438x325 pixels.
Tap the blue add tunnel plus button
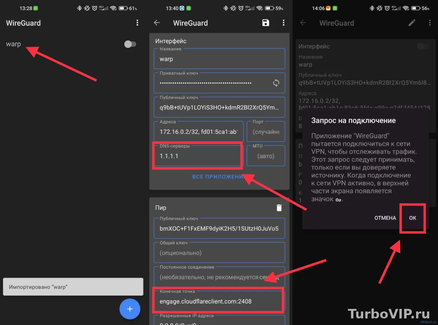point(130,309)
